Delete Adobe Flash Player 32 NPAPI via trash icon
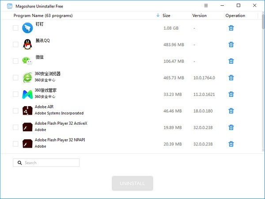 [x=231, y=144]
